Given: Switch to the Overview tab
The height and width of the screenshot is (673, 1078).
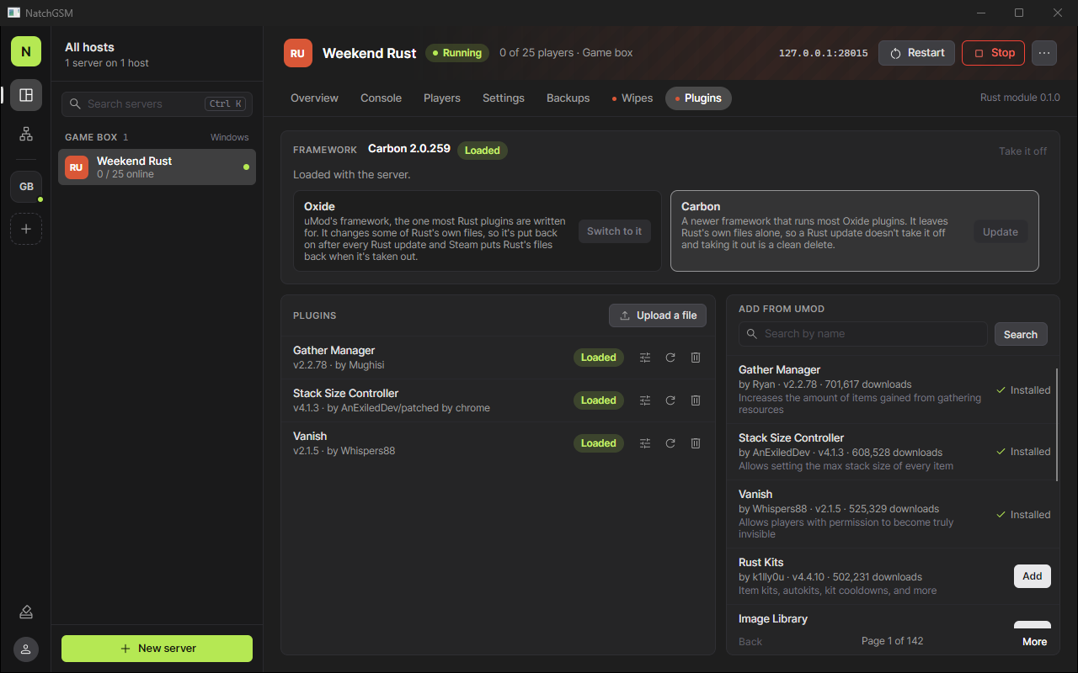Looking at the screenshot, I should point(314,98).
